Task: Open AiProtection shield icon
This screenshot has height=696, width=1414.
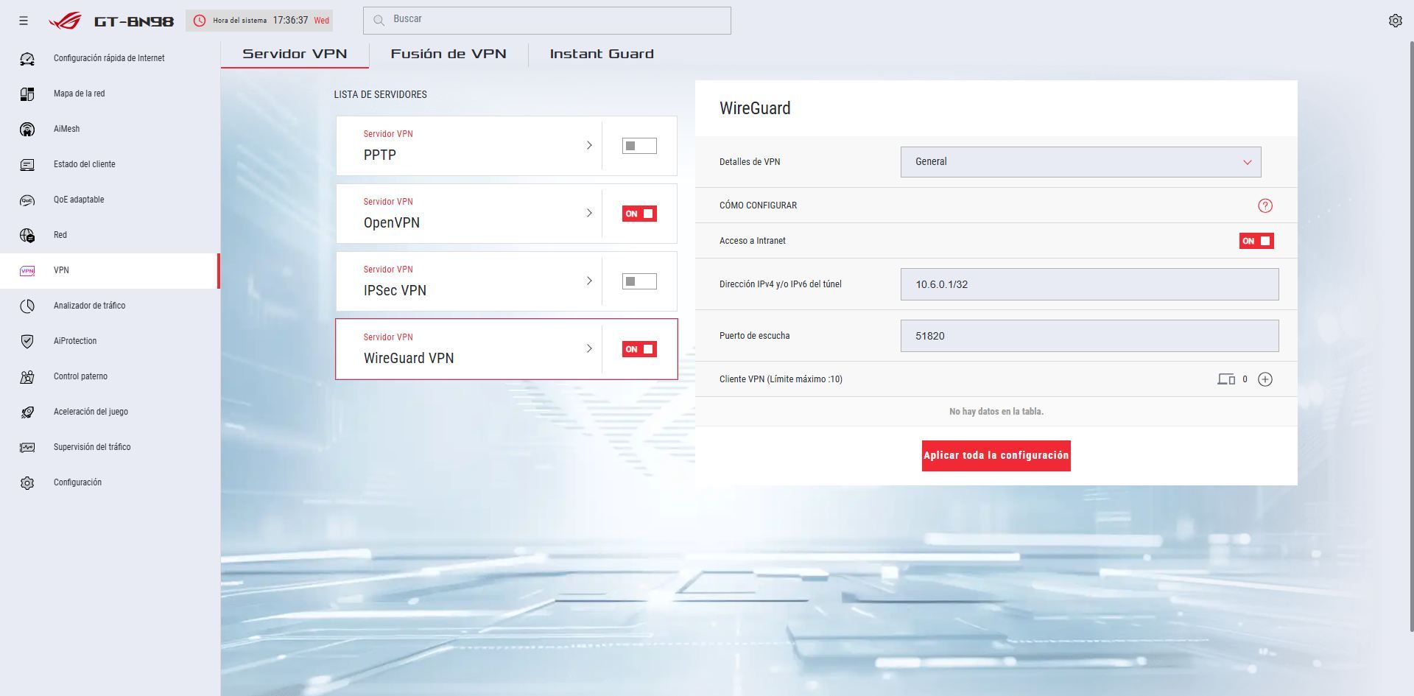Action: 27,341
